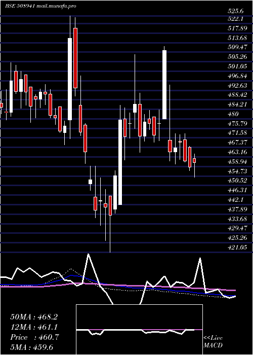This screenshot has width=253, height=355.
Task: Click the tallest white candlestick near 513
Action: pyautogui.click(x=70, y=79)
